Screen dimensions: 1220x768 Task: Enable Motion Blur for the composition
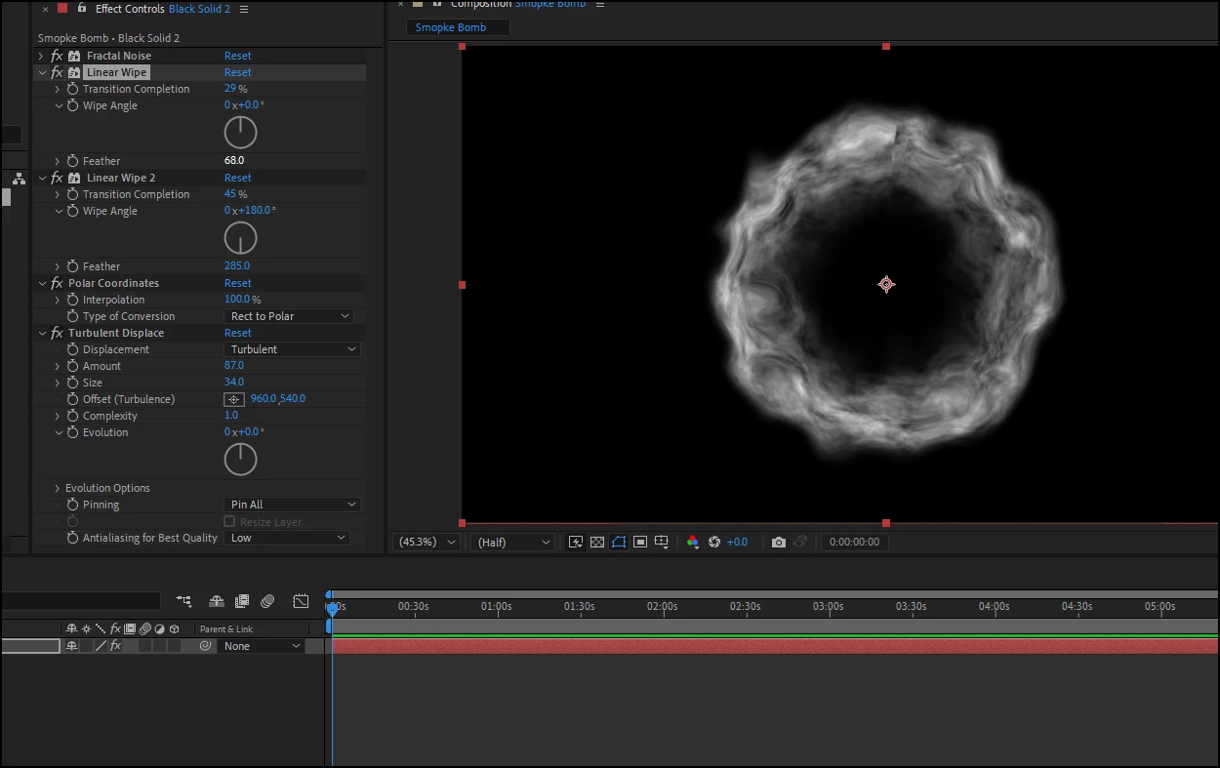267,601
